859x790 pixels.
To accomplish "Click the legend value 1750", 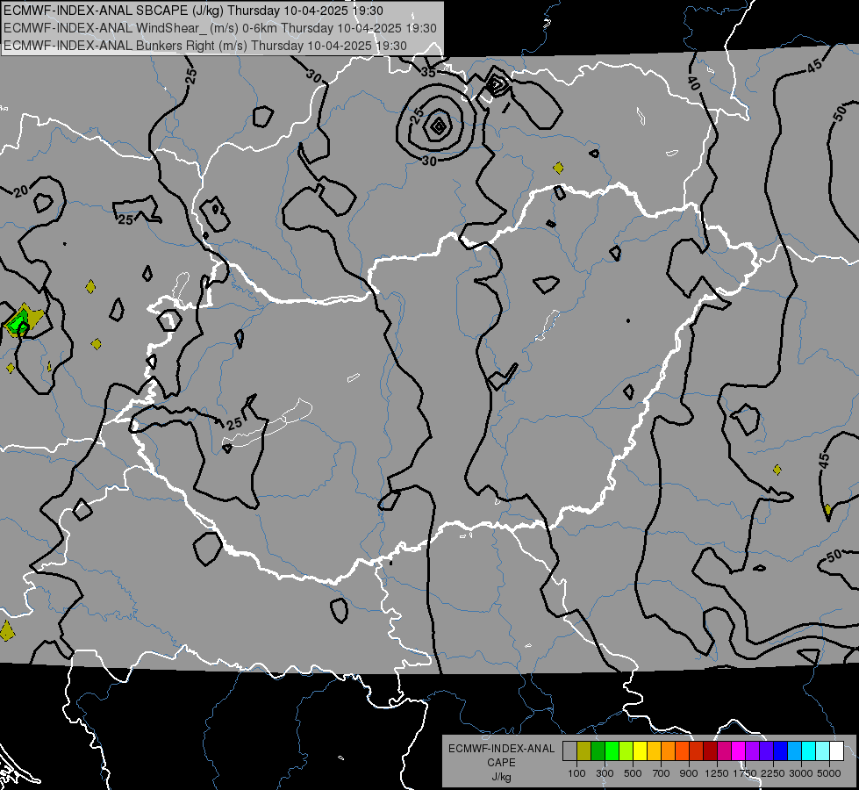I will (x=745, y=773).
